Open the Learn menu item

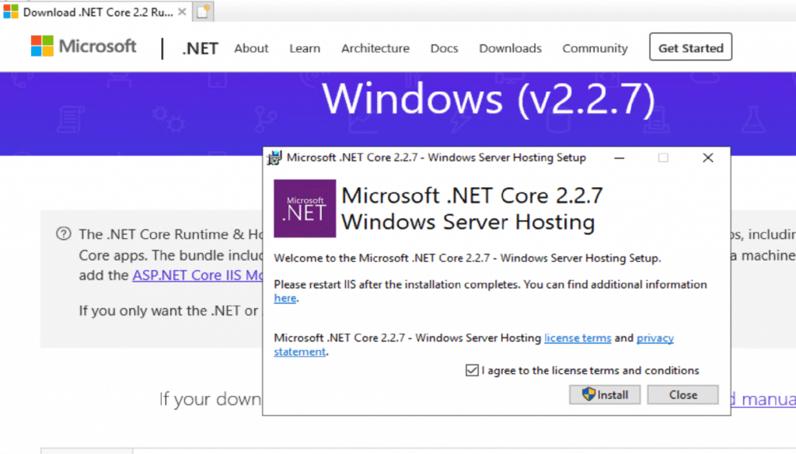305,48
